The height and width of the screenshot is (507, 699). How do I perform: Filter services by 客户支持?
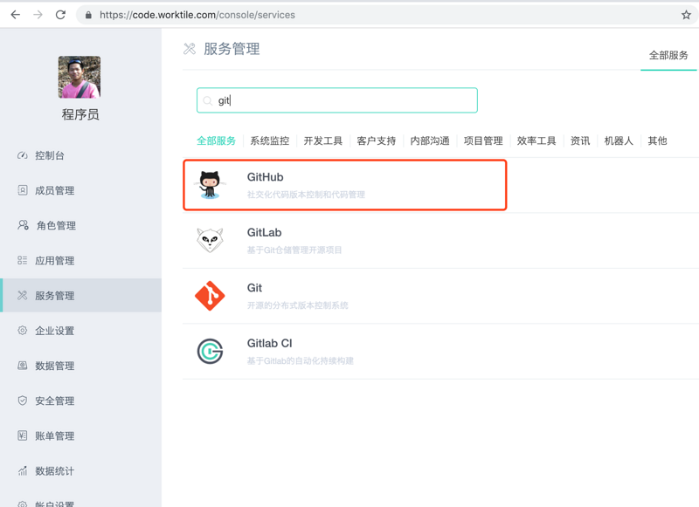coord(377,140)
